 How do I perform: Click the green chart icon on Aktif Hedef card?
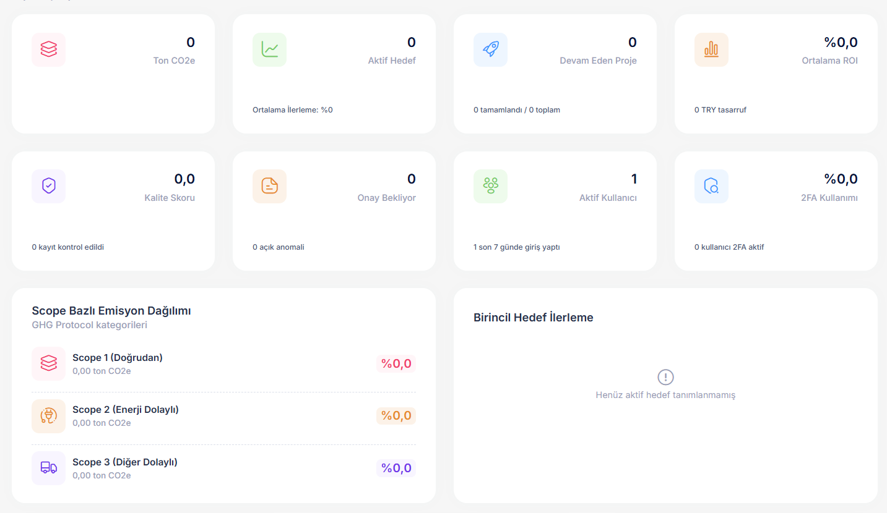(269, 49)
